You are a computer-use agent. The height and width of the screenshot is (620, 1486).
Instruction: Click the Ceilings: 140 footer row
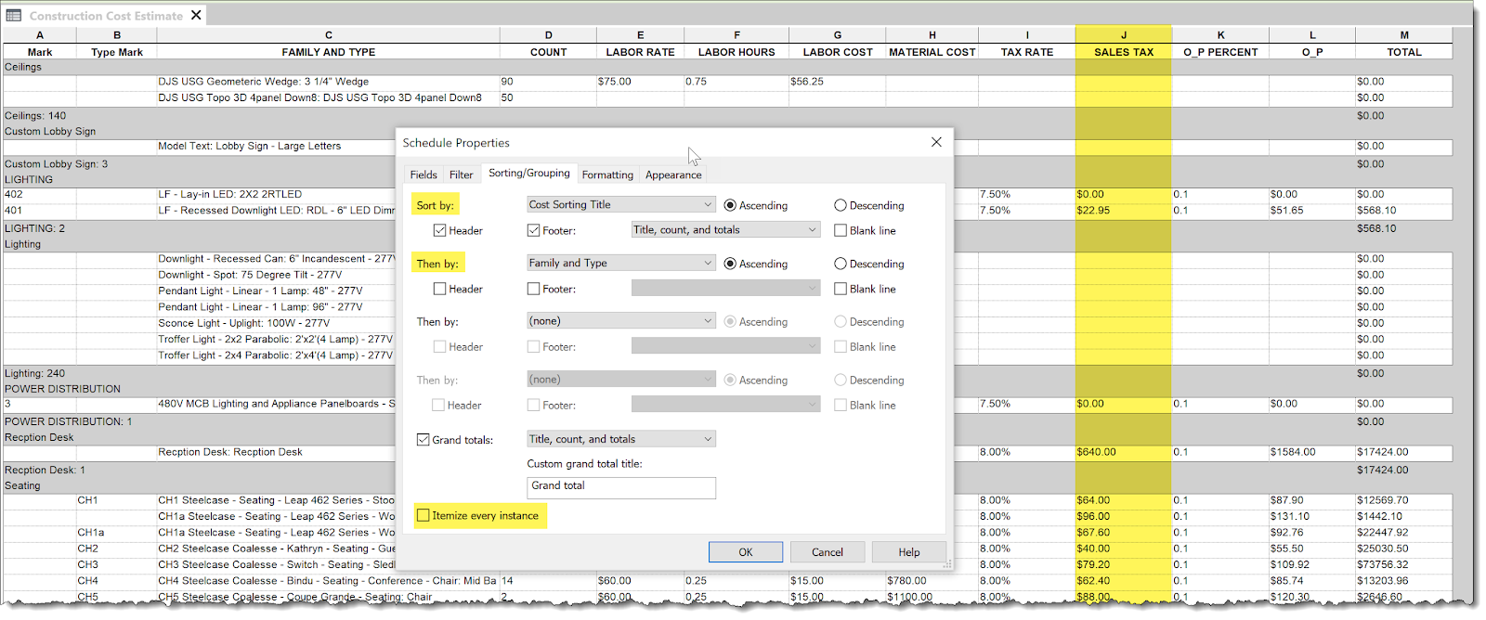click(728, 116)
